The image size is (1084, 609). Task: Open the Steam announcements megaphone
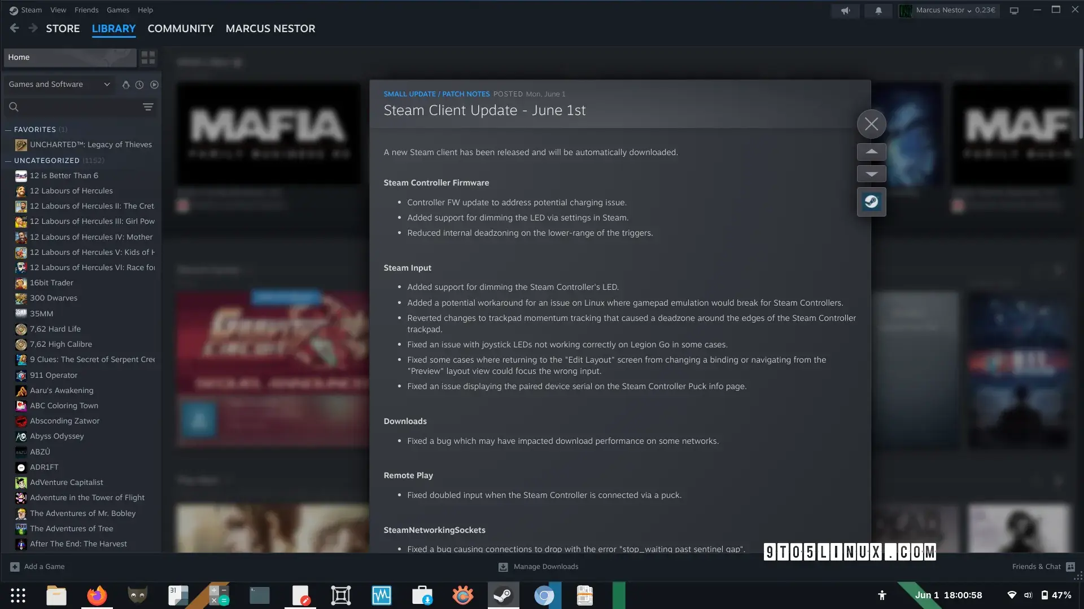pos(845,11)
